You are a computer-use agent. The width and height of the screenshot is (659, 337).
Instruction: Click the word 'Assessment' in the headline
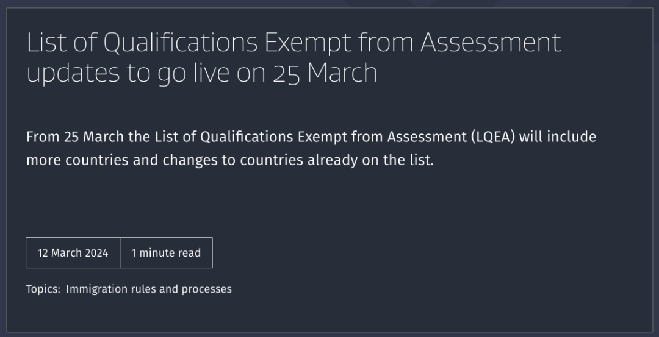click(x=490, y=43)
